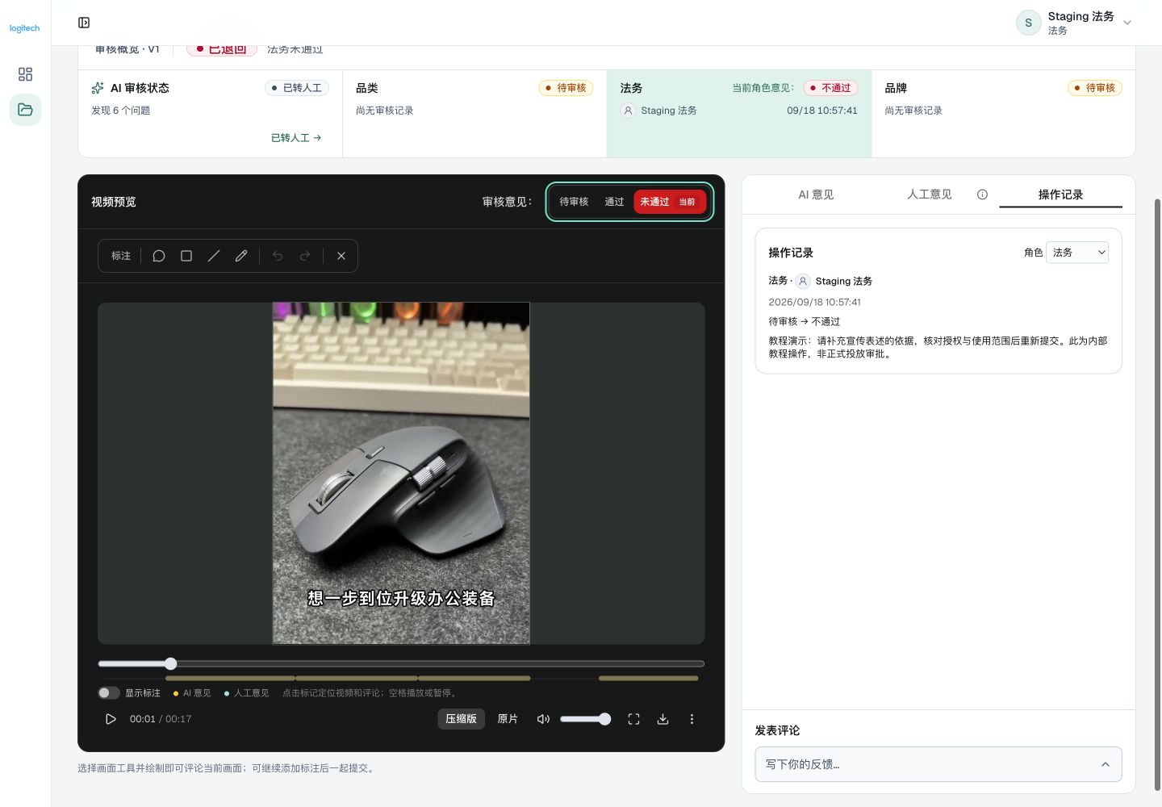
Task: Open the video more-options menu
Action: coord(692,719)
